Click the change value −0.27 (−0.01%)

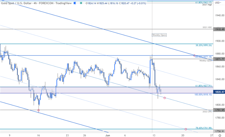(138, 3)
